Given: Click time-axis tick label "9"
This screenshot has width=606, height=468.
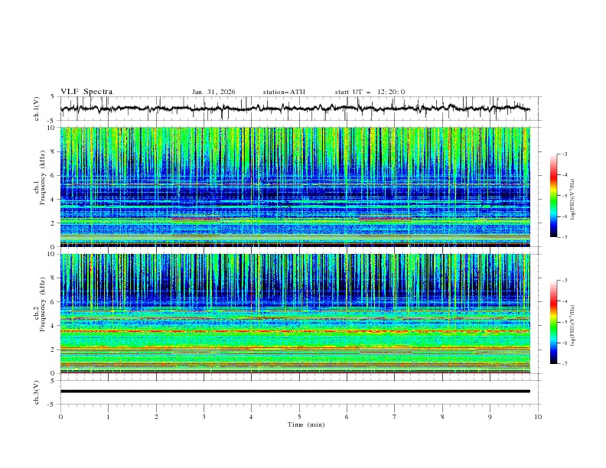Looking at the screenshot, I should pyautogui.click(x=490, y=417).
